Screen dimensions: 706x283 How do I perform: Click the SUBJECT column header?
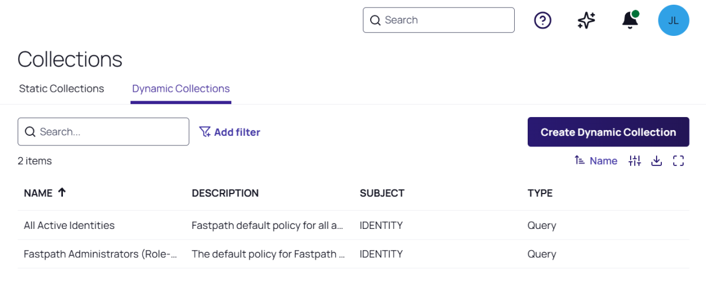click(382, 193)
